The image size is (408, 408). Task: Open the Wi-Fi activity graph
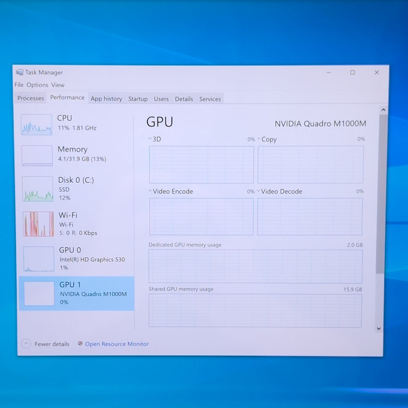38,224
